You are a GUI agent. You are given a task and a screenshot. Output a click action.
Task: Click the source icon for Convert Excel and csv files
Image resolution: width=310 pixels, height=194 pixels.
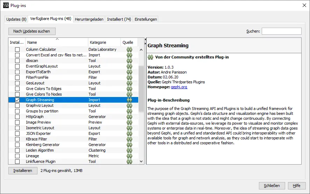click(129, 55)
